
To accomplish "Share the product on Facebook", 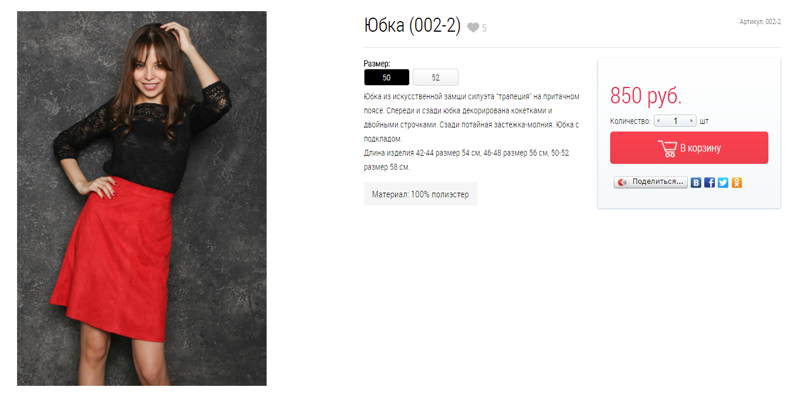I will click(710, 183).
